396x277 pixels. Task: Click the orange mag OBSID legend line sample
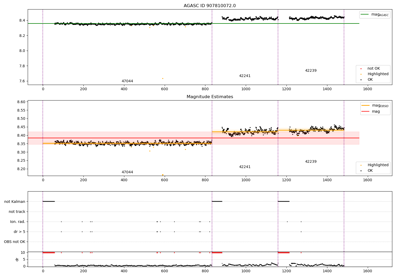(365, 106)
